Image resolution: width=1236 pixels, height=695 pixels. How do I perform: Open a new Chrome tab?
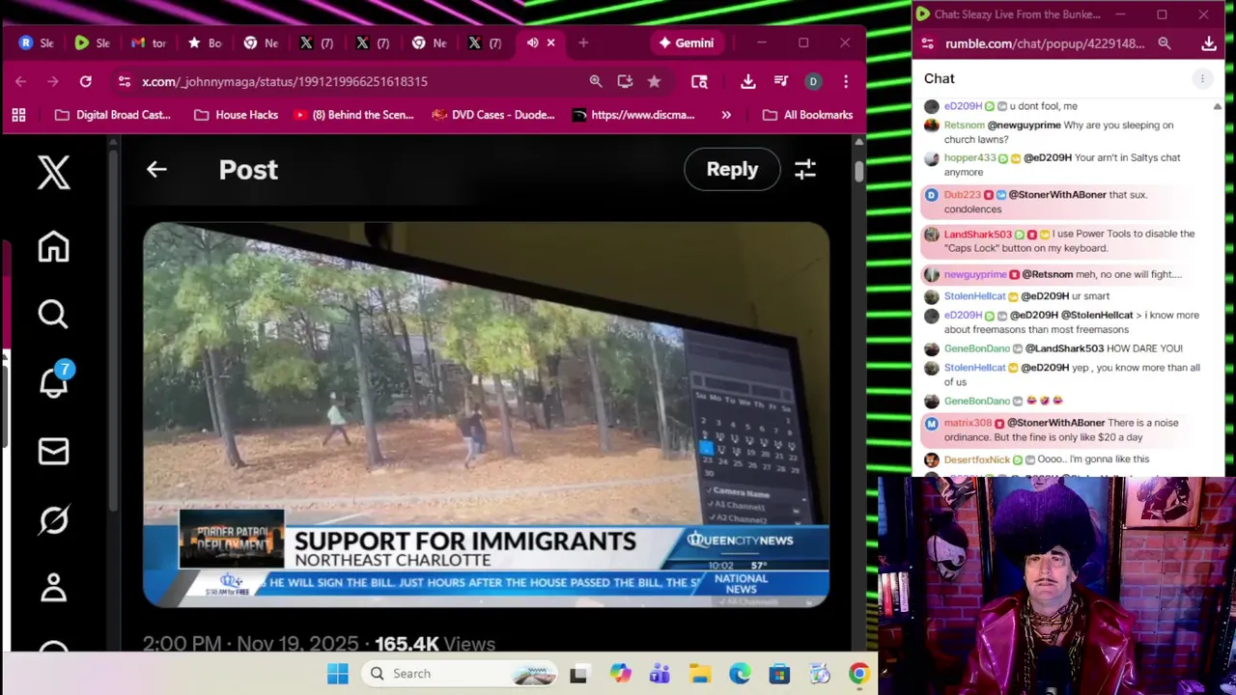pos(583,42)
